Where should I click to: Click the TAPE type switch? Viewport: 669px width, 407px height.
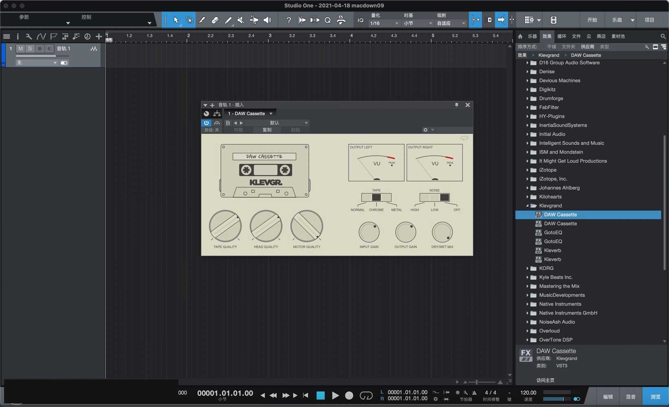click(x=376, y=197)
